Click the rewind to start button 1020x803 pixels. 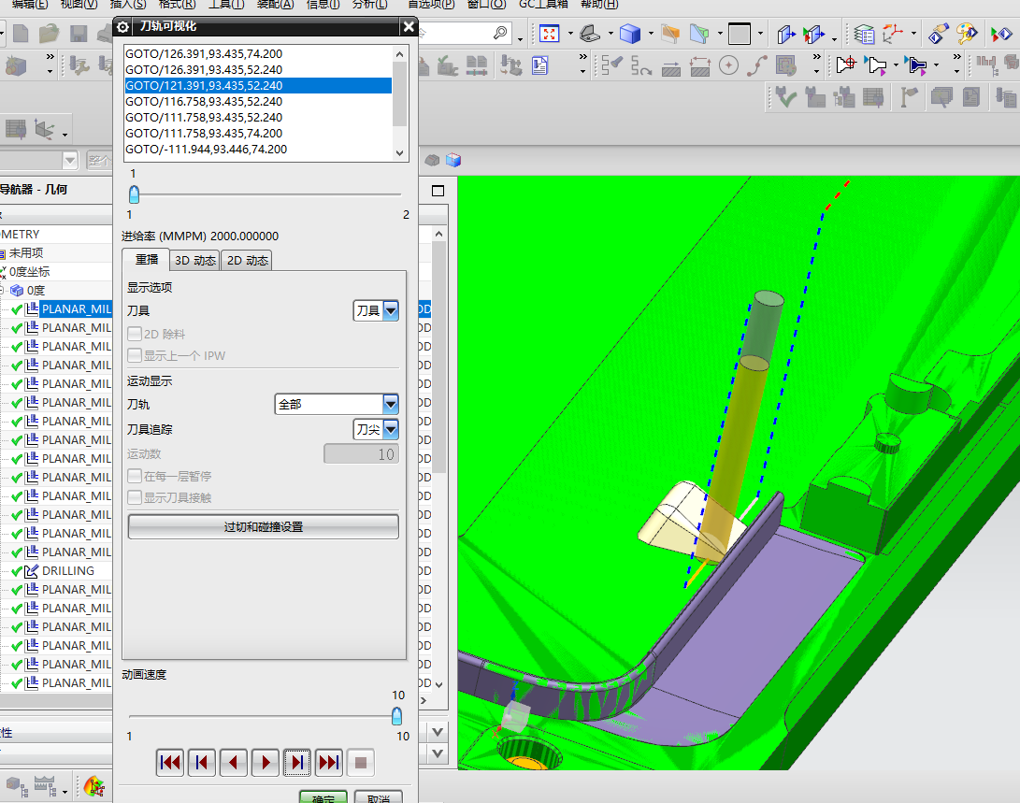(170, 763)
